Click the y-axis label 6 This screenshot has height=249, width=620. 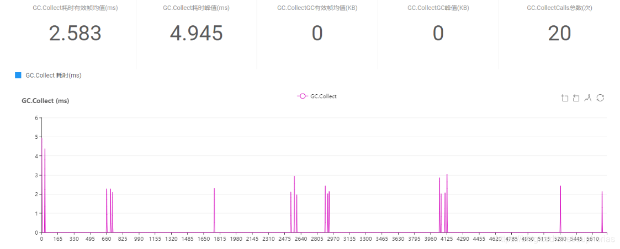point(36,117)
